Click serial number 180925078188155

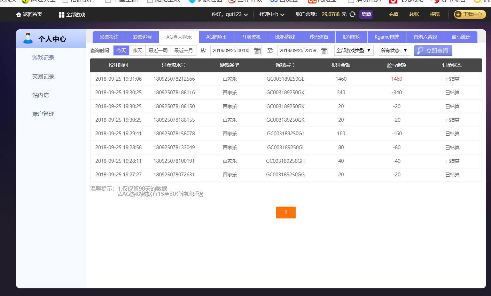click(174, 120)
